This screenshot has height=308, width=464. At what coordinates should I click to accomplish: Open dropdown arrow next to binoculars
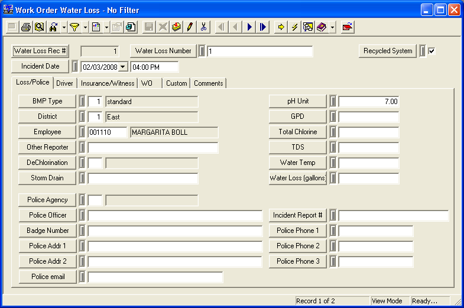[x=64, y=27]
